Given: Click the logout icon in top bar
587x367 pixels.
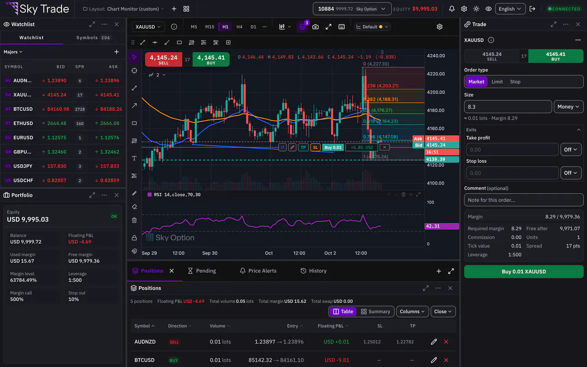Looking at the screenshot, I should (x=532, y=9).
